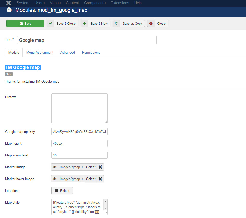Open the Menus menu
The image size is (246, 218).
pos(55,3)
